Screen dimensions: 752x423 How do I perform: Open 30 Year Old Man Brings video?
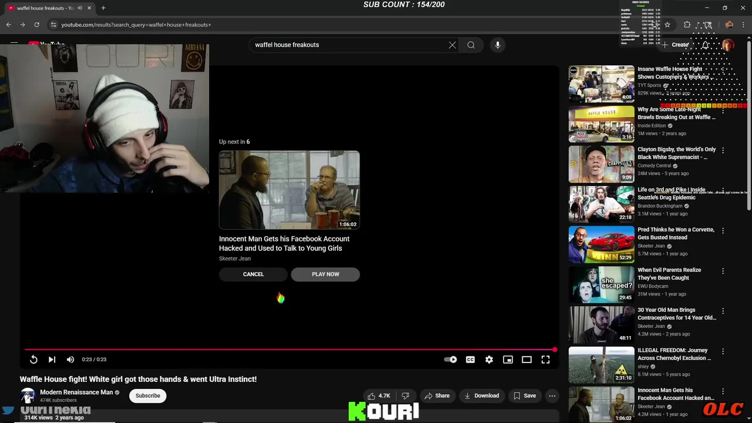677,314
